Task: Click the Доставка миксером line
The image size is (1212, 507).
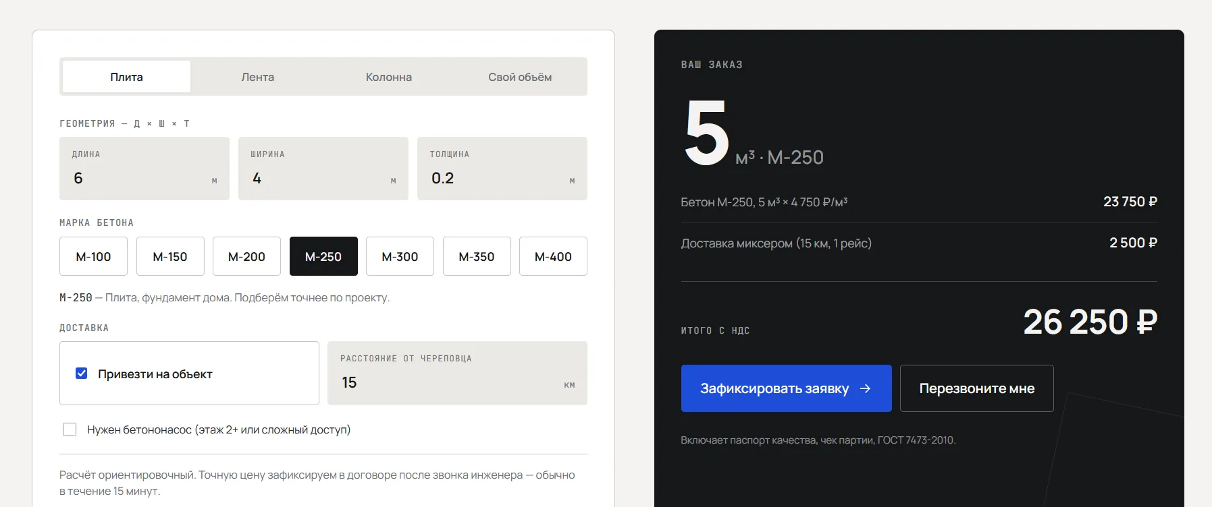Action: coord(776,243)
